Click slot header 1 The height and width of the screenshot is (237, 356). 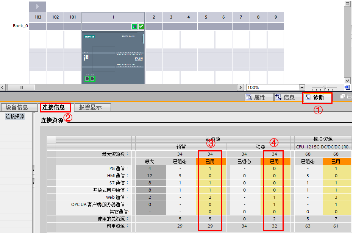pos(113,17)
